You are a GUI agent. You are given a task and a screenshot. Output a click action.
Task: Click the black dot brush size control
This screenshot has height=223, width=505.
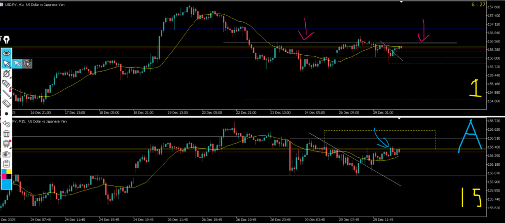[6, 113]
